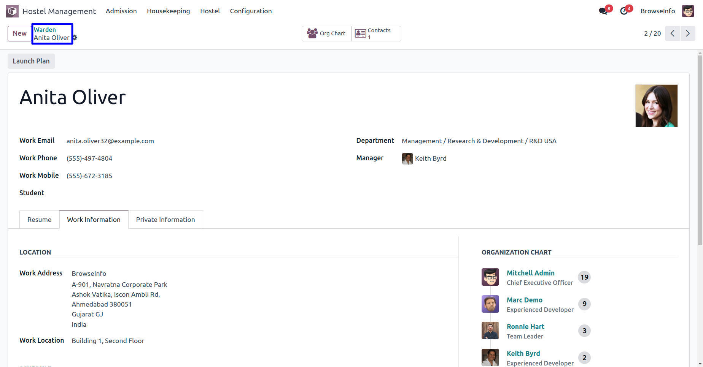
Task: Show Marc Demo's 9 subordinates badge
Action: (584, 304)
